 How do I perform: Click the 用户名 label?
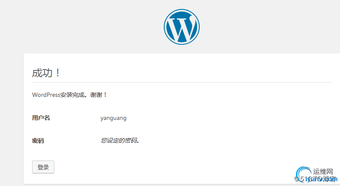(x=41, y=118)
